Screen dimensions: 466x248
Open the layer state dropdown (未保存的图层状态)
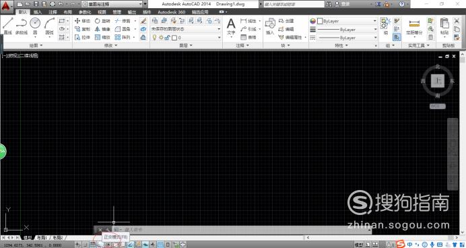[x=186, y=29]
